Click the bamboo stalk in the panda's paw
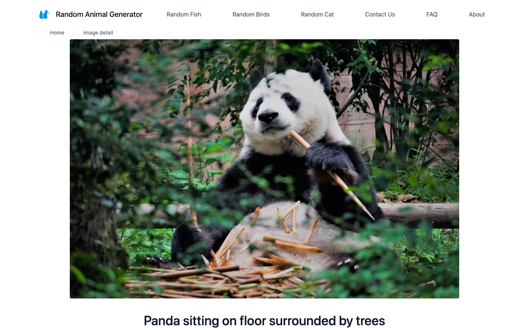 (331, 174)
